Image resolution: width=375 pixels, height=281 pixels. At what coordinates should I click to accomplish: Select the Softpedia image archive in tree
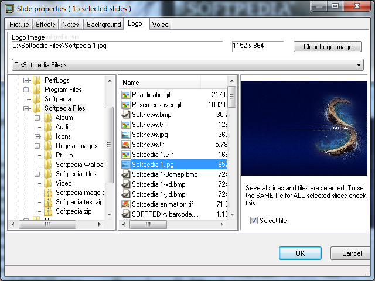(80, 193)
